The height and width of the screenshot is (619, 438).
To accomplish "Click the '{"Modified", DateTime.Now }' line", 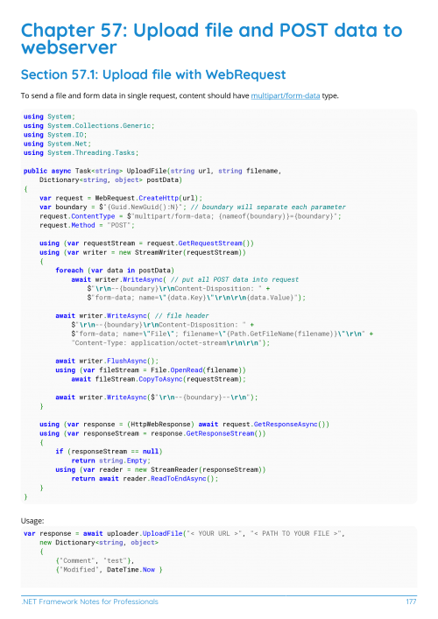I will pos(109,570).
